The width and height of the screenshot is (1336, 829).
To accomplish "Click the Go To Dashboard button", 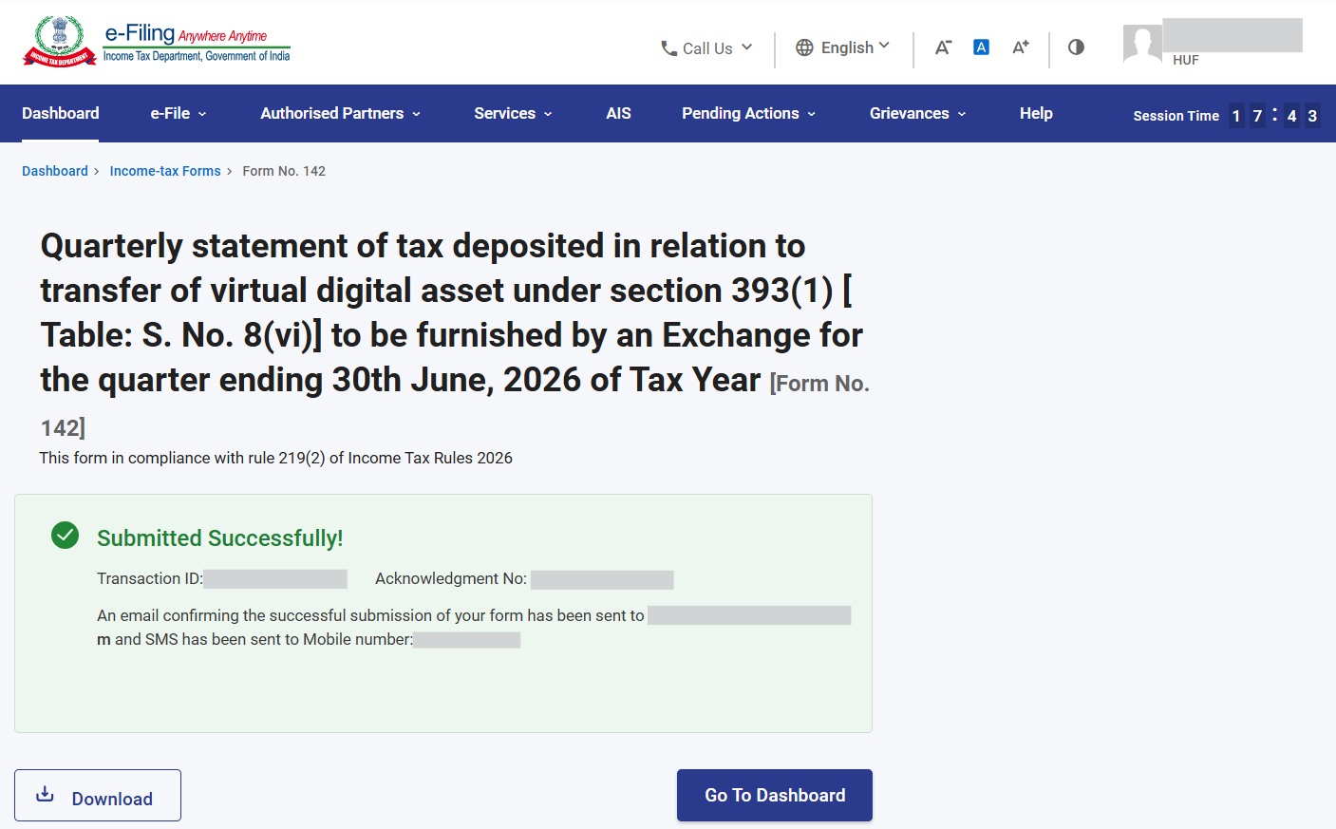I will click(775, 796).
